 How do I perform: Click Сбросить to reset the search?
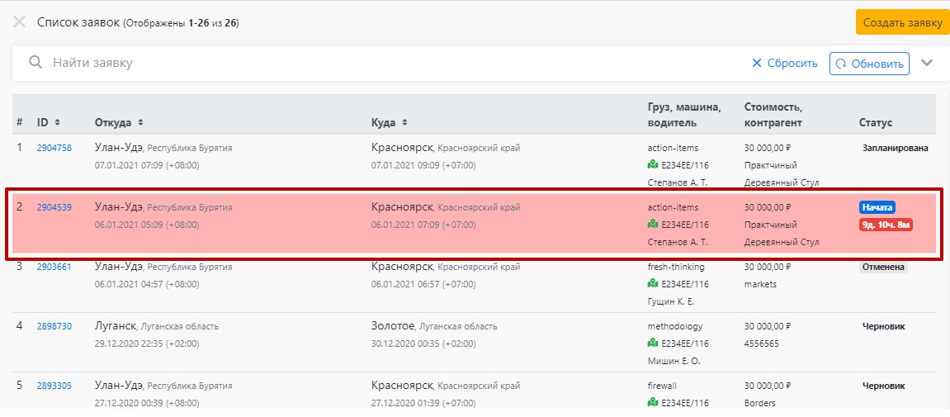tap(785, 63)
